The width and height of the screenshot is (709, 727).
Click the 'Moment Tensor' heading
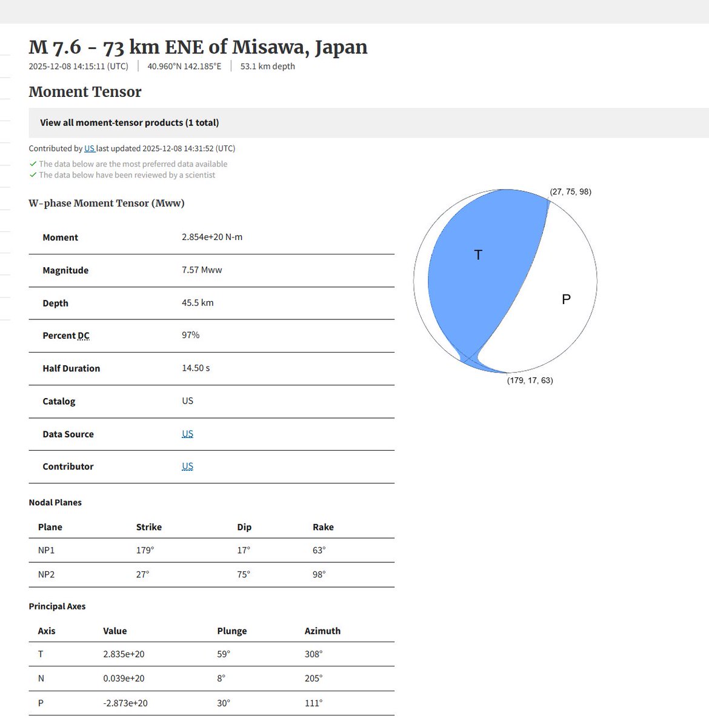coord(85,92)
